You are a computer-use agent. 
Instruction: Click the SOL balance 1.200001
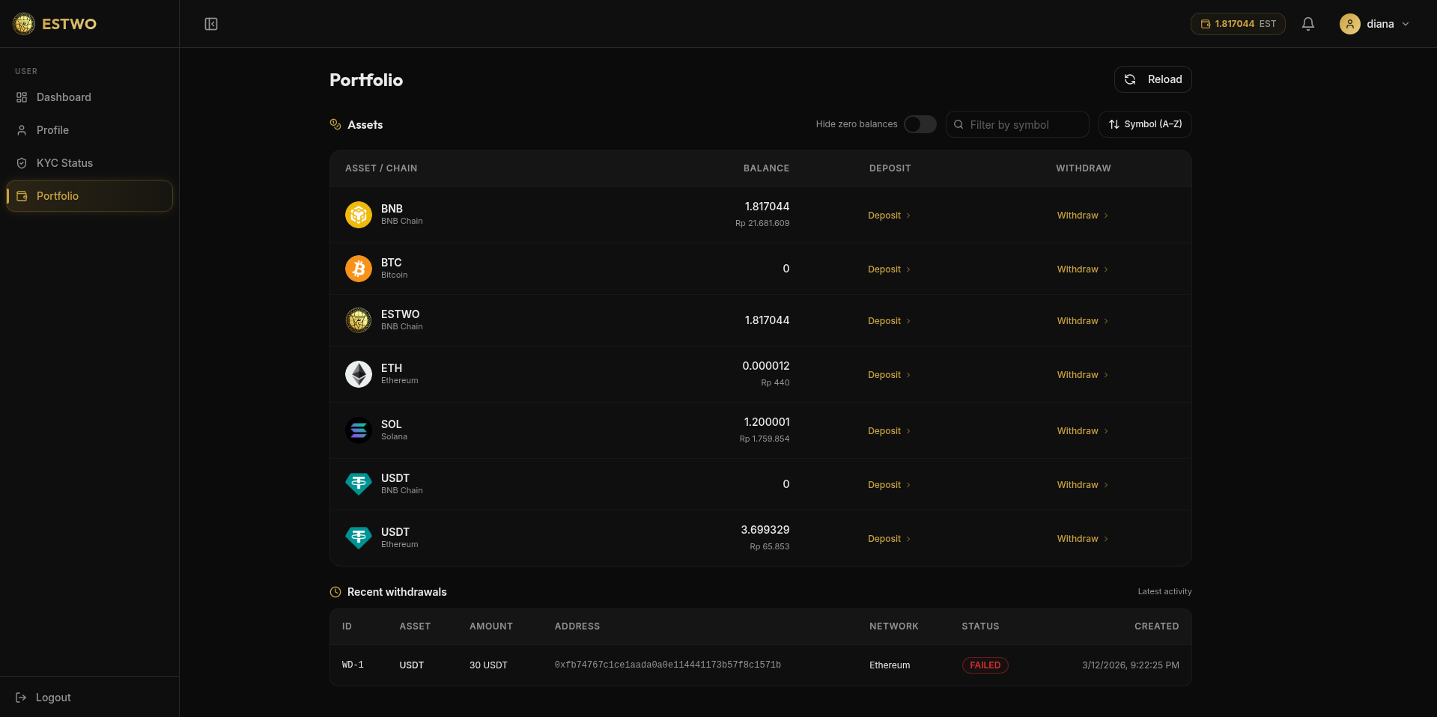767,422
